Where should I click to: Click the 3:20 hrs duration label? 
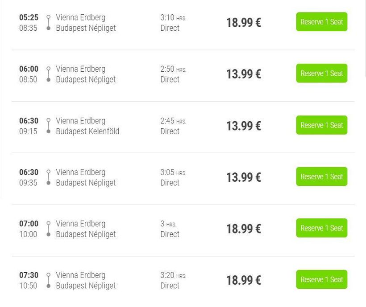click(173, 275)
